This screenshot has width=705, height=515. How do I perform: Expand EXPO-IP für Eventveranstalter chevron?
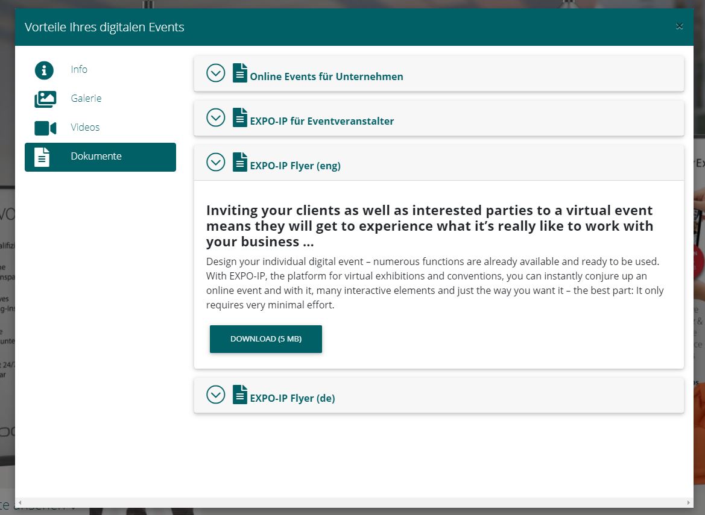point(216,117)
